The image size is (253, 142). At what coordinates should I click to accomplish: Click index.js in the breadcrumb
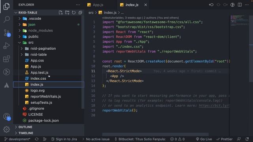110,13
